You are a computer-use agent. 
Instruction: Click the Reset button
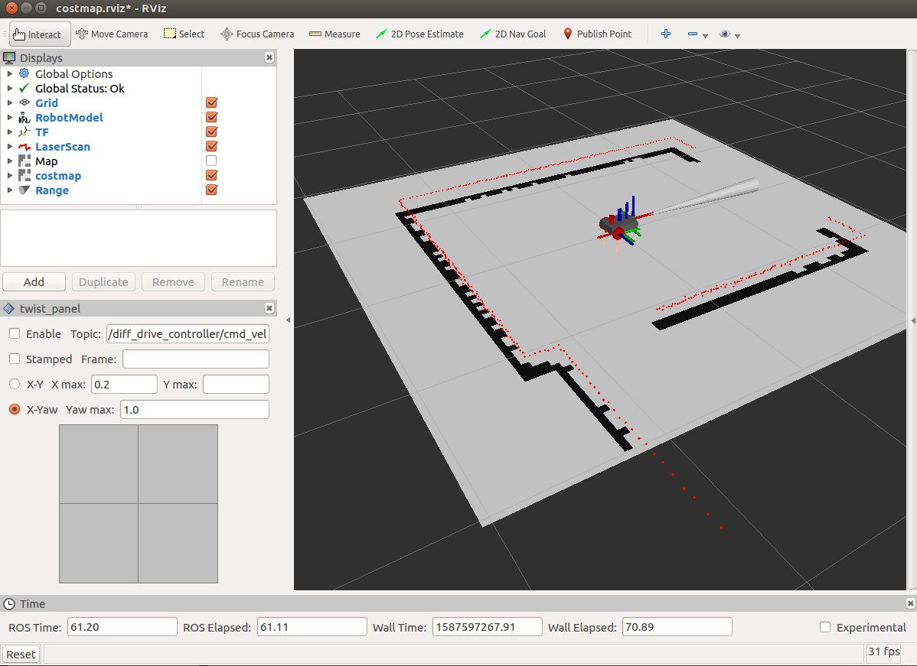coord(21,655)
